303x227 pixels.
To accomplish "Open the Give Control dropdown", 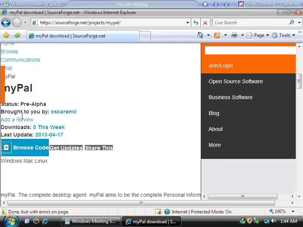I will (x=257, y=4).
